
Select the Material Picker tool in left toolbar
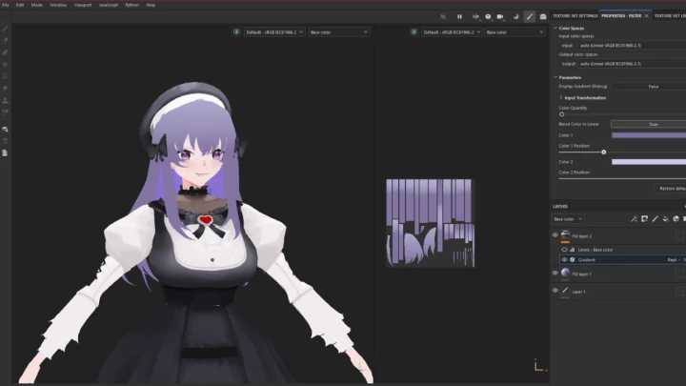point(6,112)
